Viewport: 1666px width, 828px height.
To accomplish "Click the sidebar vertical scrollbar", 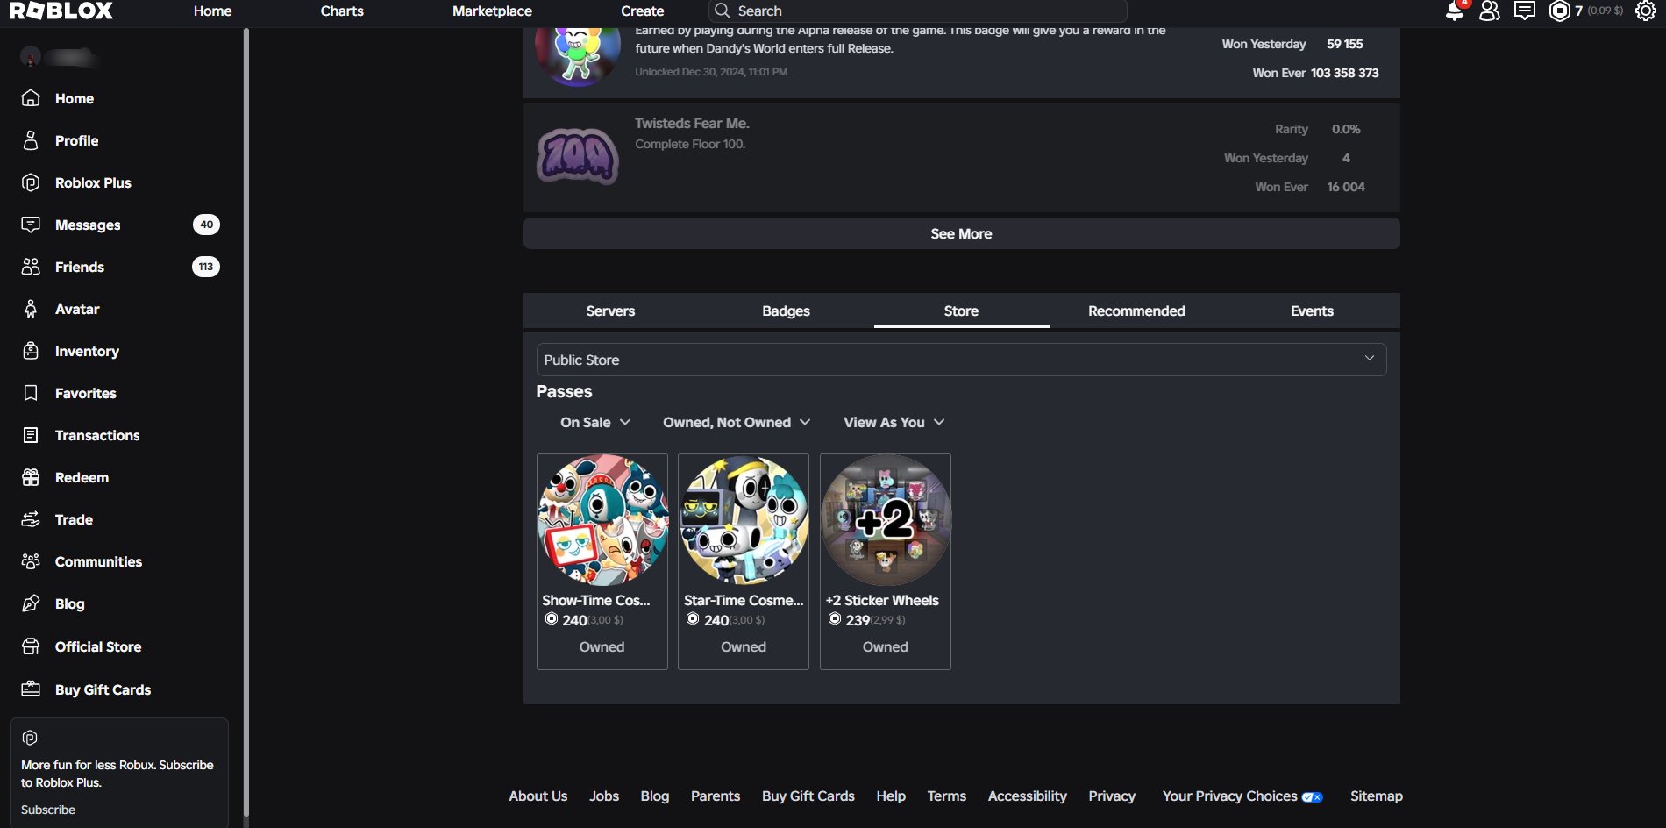I will 246,421.
